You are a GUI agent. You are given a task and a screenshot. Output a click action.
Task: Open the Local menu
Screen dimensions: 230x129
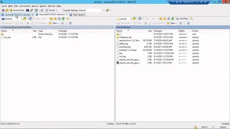point(4,6)
